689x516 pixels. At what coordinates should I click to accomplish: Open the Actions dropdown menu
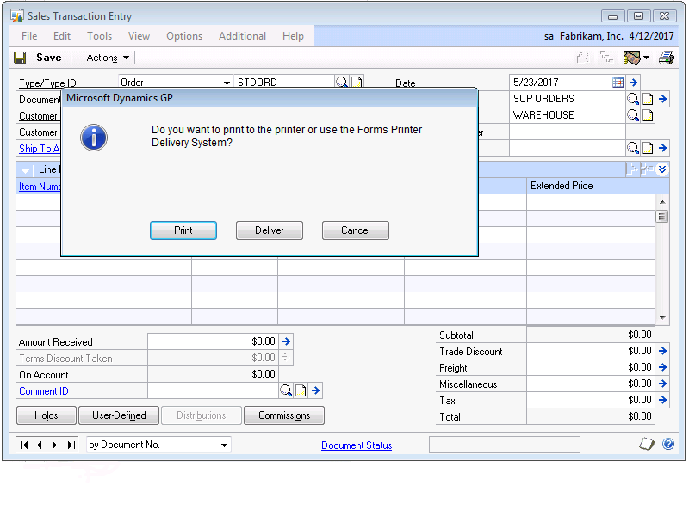tap(108, 58)
